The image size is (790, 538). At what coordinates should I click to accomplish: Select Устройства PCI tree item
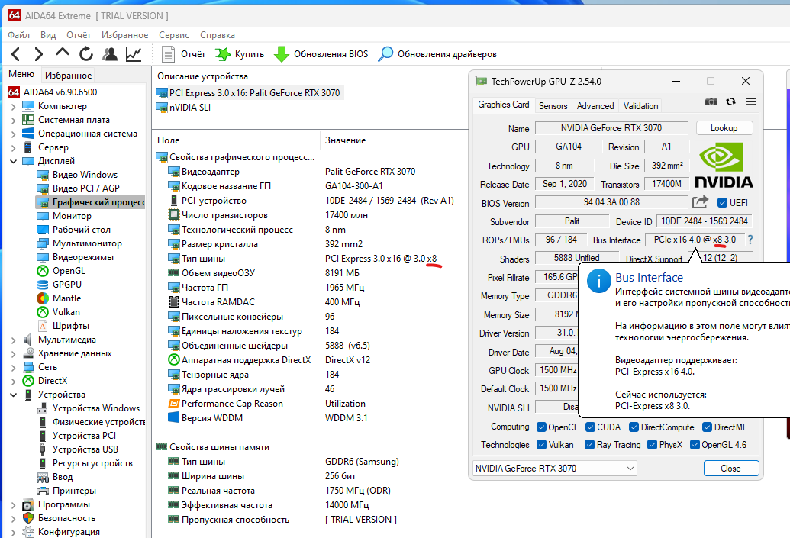tap(84, 436)
